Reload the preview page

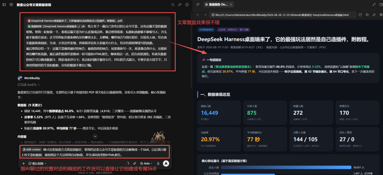click(x=360, y=15)
